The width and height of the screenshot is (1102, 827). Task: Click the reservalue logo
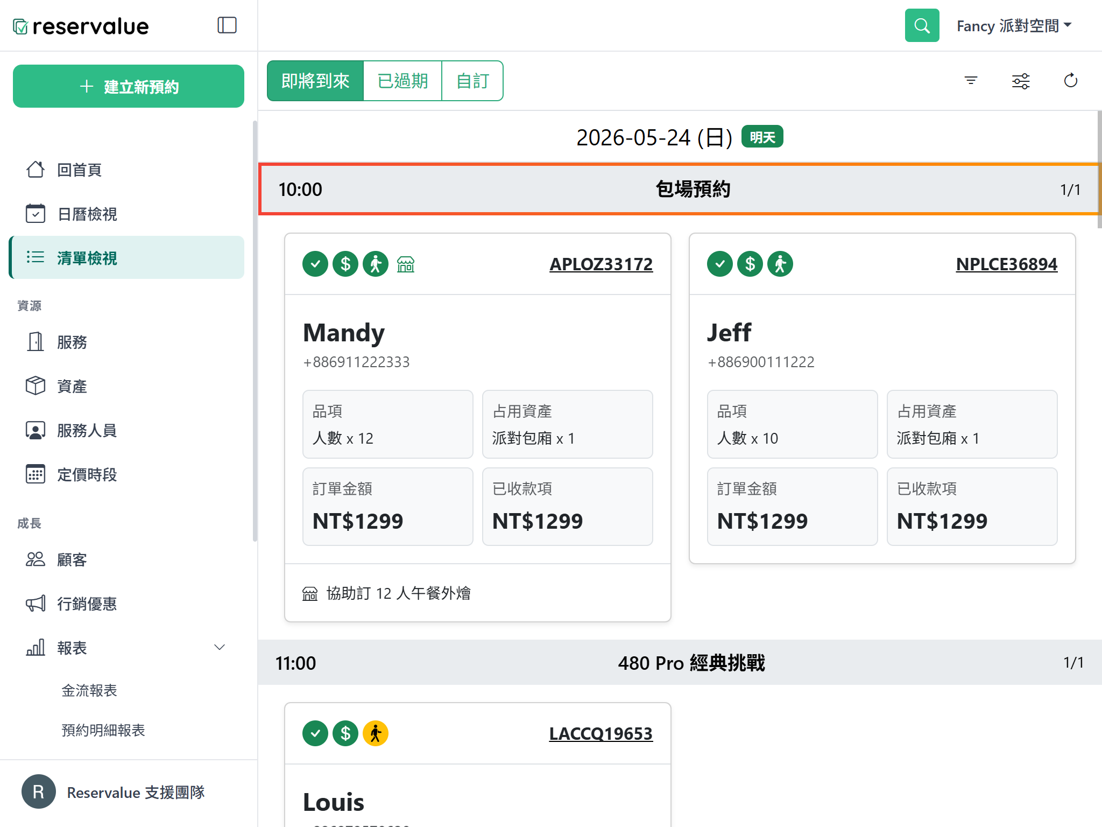coord(81,26)
